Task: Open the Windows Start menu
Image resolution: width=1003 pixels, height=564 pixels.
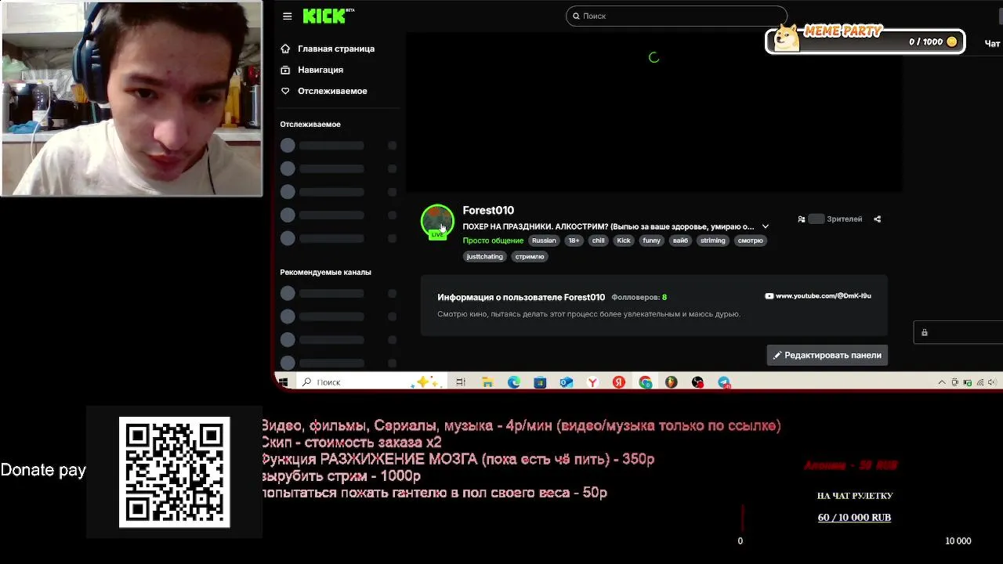Action: pyautogui.click(x=283, y=381)
